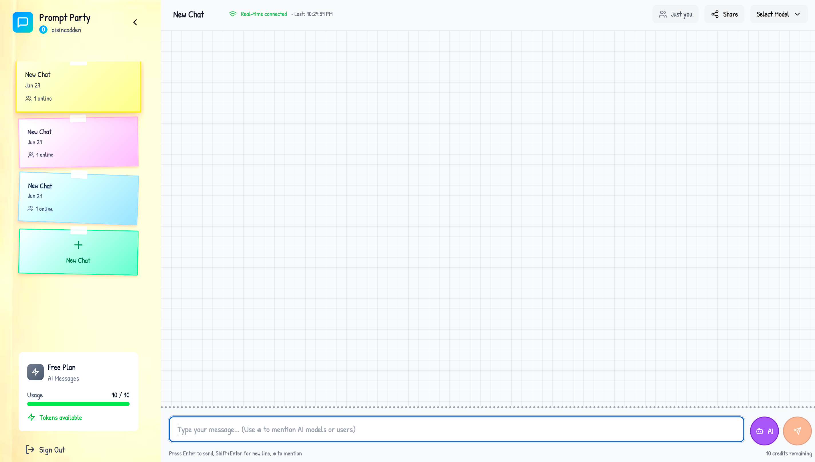
Task: Click the Free Plan lightning bolt icon
Action: pyautogui.click(x=35, y=372)
